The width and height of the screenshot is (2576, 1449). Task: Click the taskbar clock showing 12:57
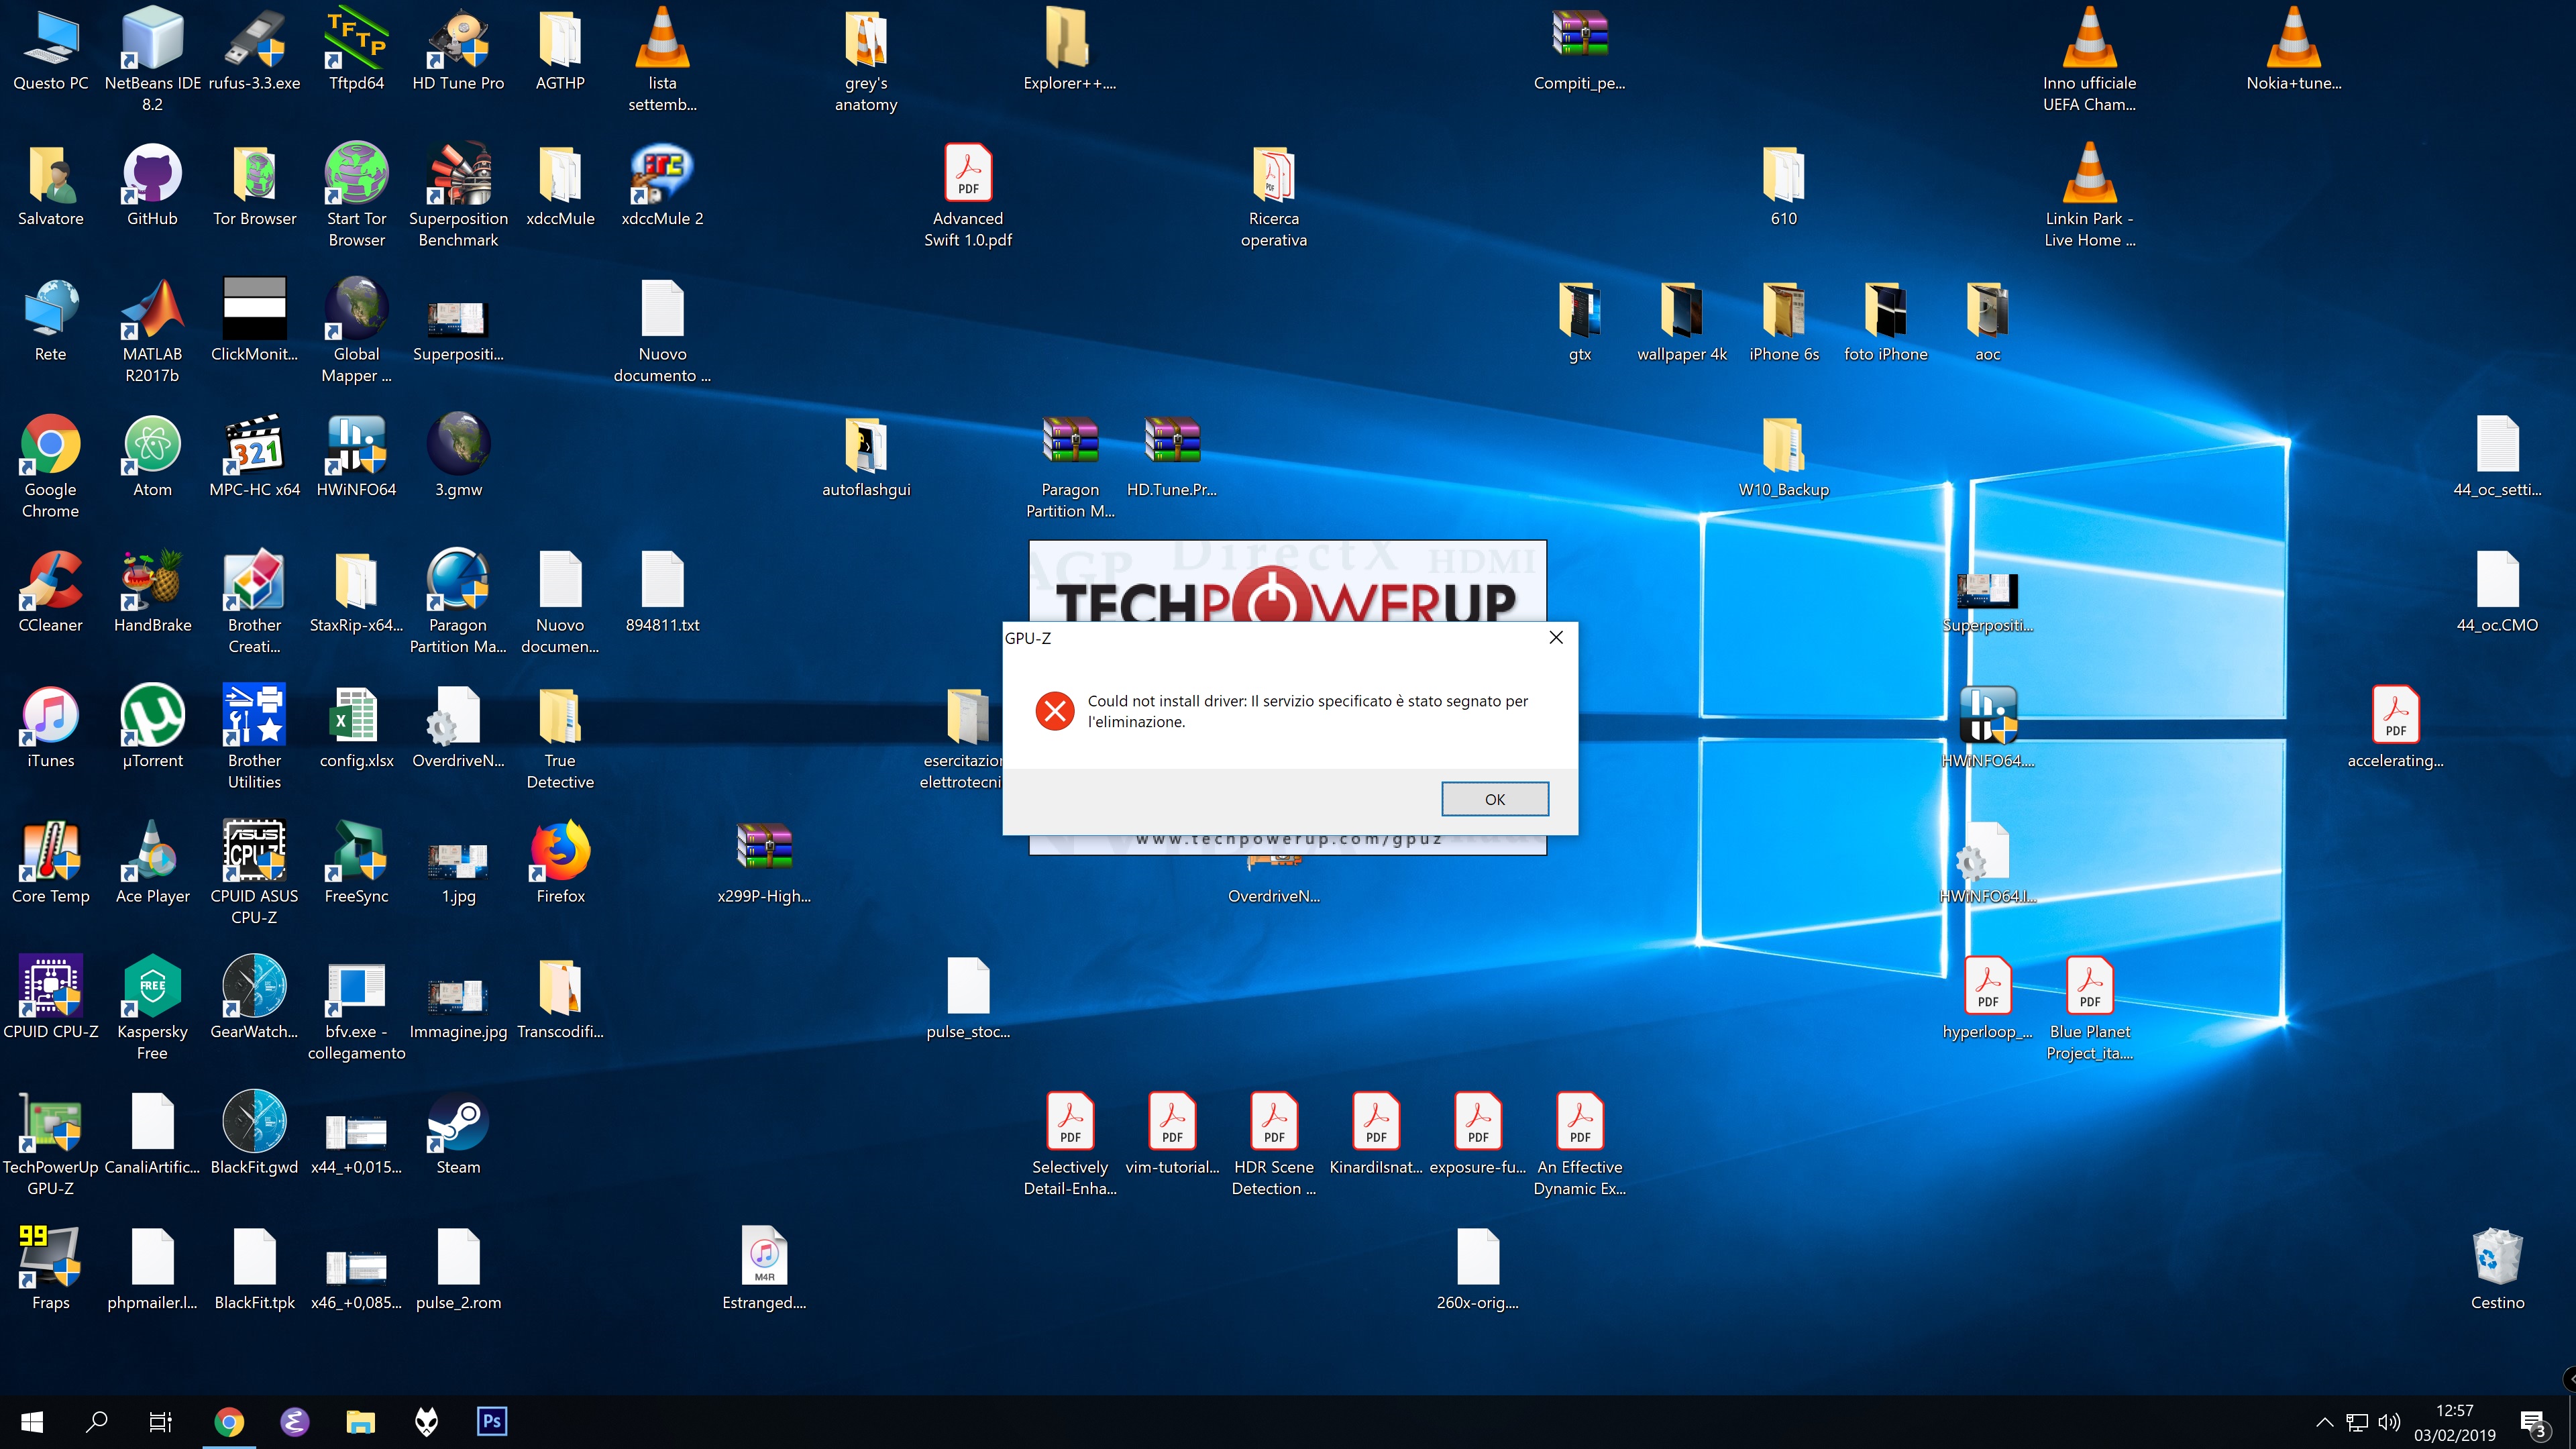[x=2454, y=1422]
